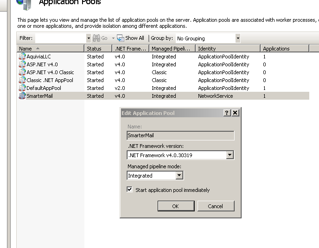319x248 pixels.
Task: Open the .NET Framework version dropdown
Action: point(230,155)
